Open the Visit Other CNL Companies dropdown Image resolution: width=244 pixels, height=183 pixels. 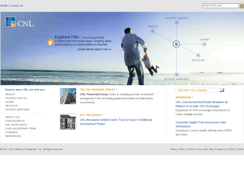pos(222,90)
